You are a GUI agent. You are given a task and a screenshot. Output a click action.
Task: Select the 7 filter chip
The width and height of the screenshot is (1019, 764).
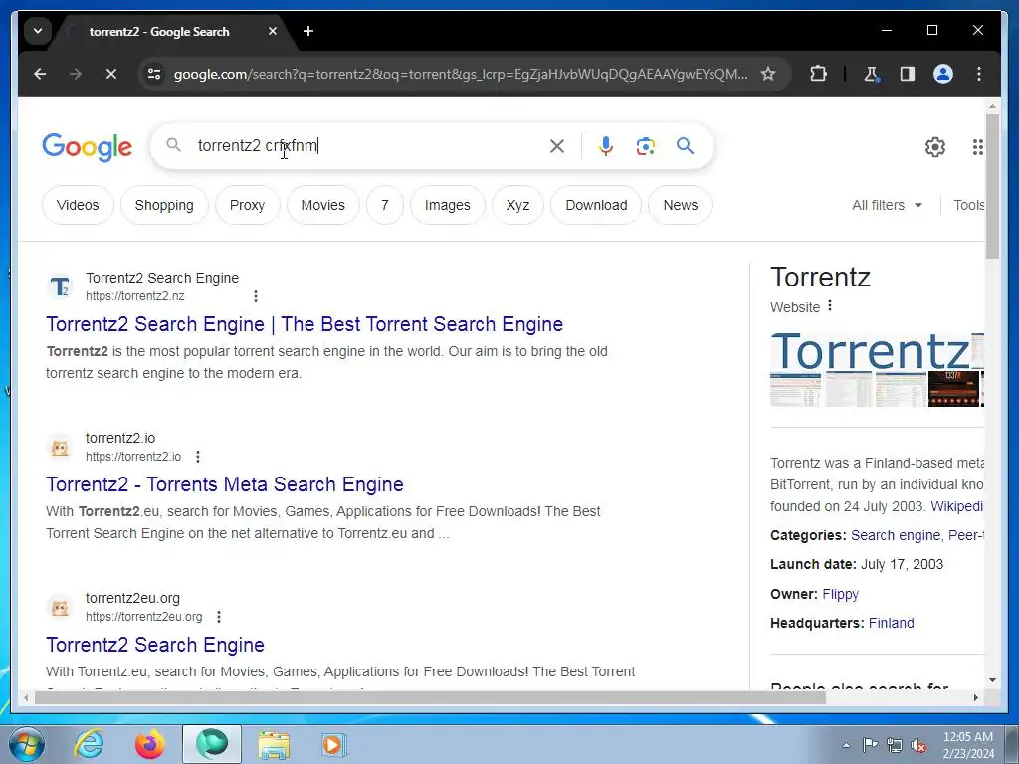[385, 205]
